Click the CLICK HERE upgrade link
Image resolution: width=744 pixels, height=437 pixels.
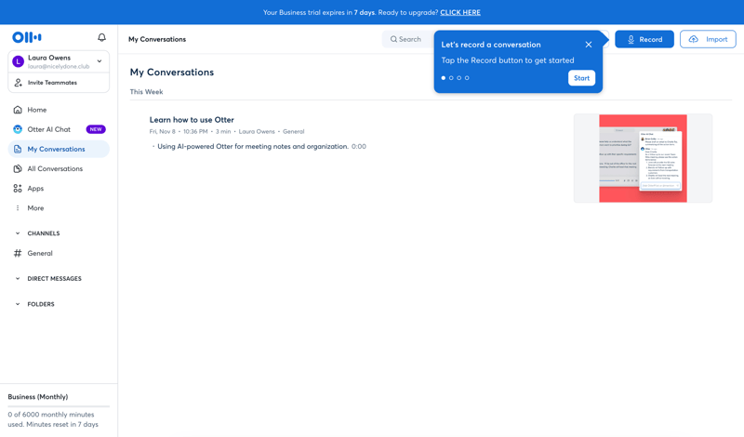460,12
